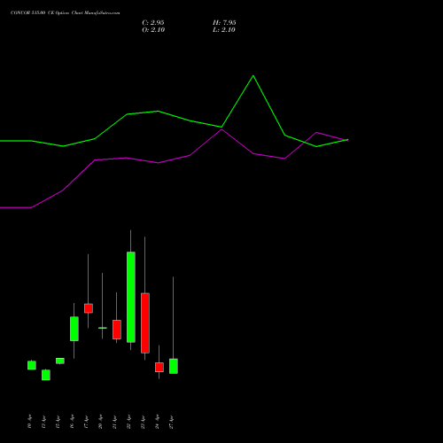
Task: Click the purple line's highest peak
Action: pyautogui.click(x=221, y=129)
